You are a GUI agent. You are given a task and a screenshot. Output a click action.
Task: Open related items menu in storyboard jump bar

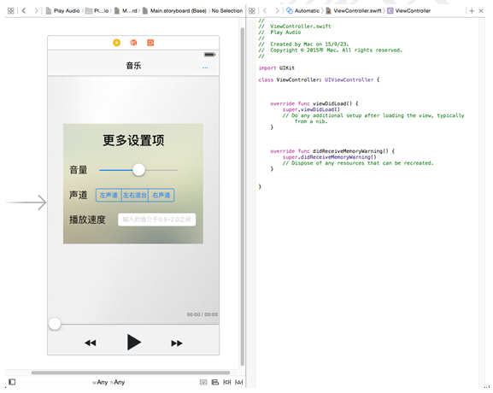(11, 11)
